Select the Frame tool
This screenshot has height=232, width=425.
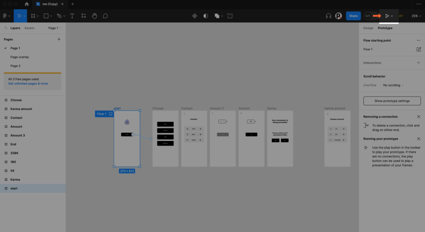click(x=33, y=16)
